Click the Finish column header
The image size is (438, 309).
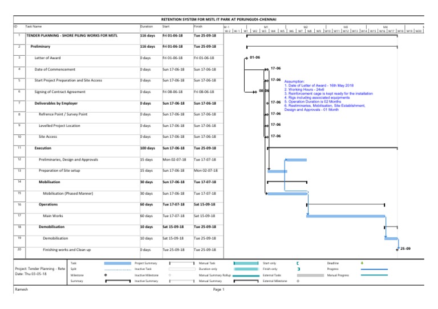[x=198, y=27]
